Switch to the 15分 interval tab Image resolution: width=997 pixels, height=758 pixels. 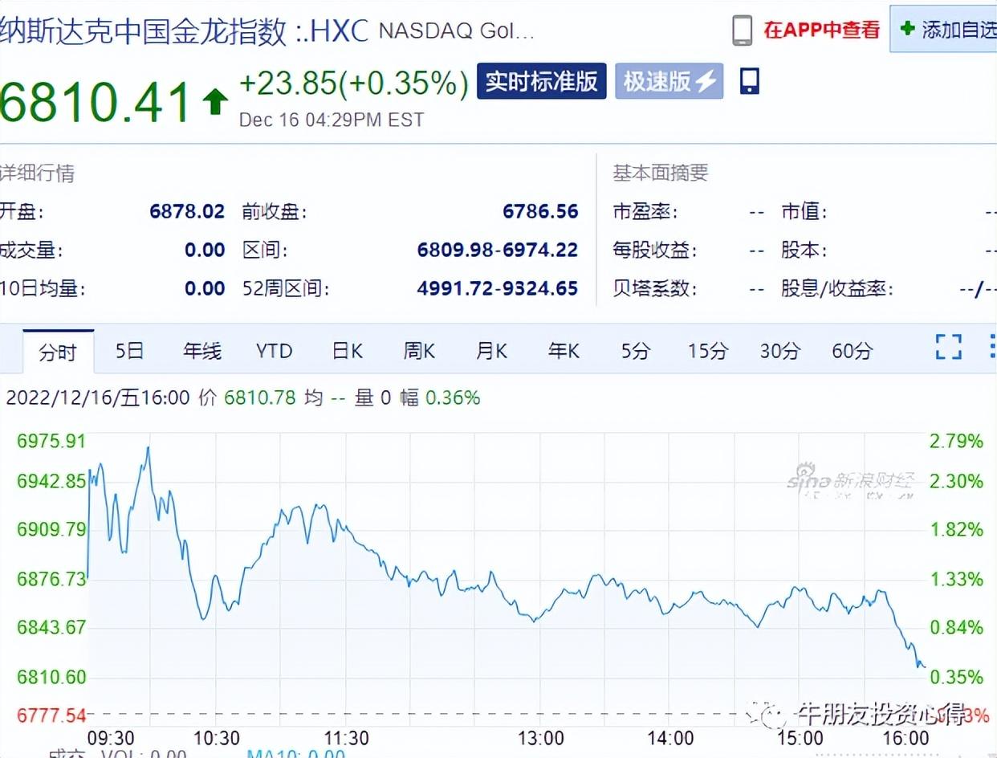[708, 351]
